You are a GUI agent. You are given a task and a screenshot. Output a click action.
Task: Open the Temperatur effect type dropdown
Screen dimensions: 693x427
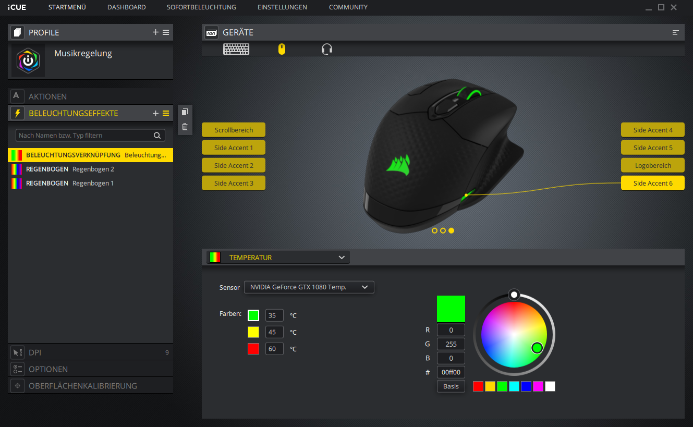(278, 258)
